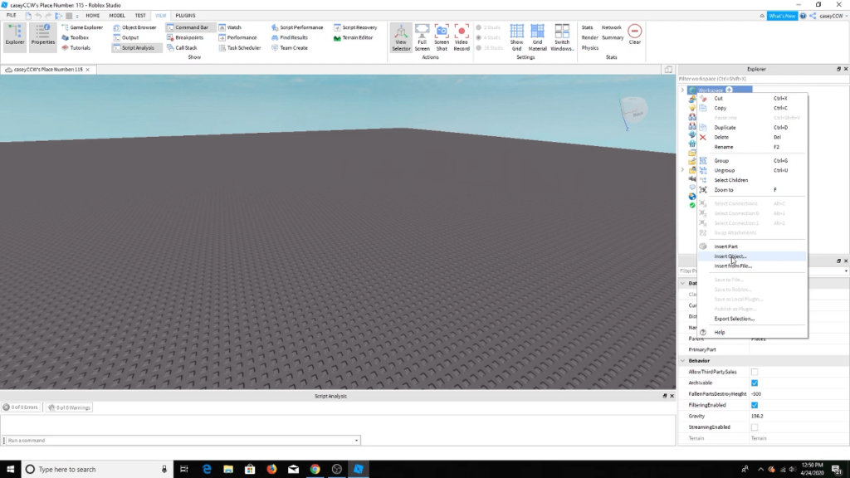Screen dimensions: 850x478
Task: Expand the Workspace tree node
Action: tap(682, 90)
